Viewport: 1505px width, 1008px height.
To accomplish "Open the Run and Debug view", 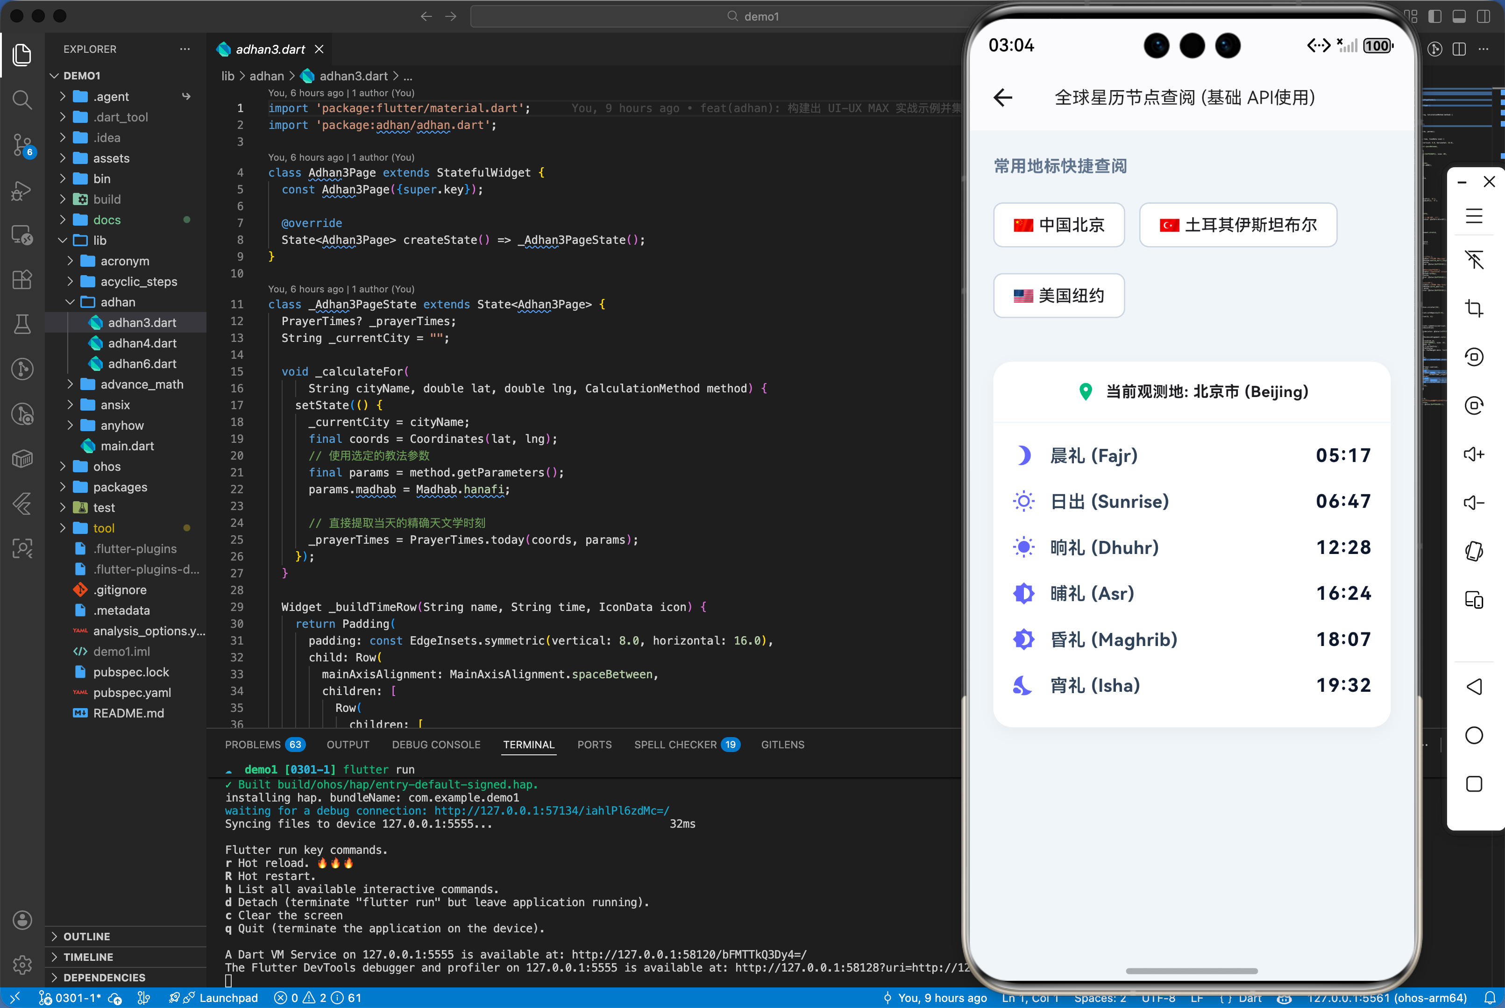I will click(22, 190).
